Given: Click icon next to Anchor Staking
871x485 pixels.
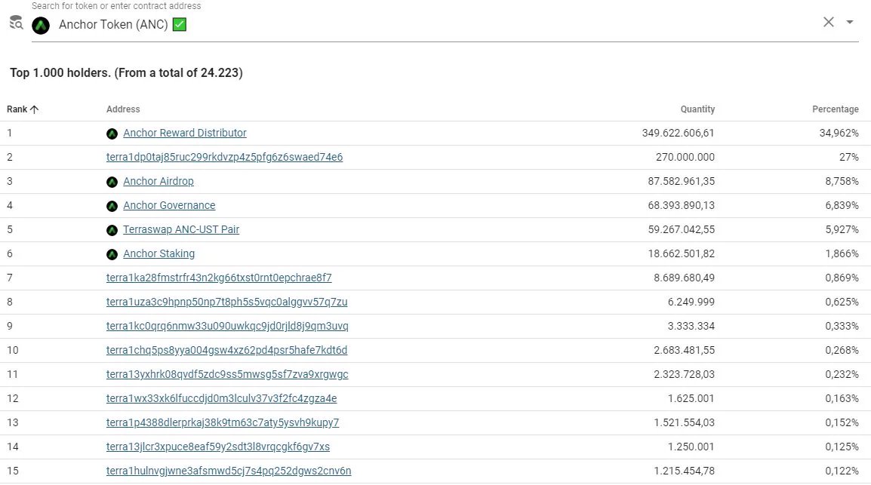Looking at the screenshot, I should pos(112,254).
